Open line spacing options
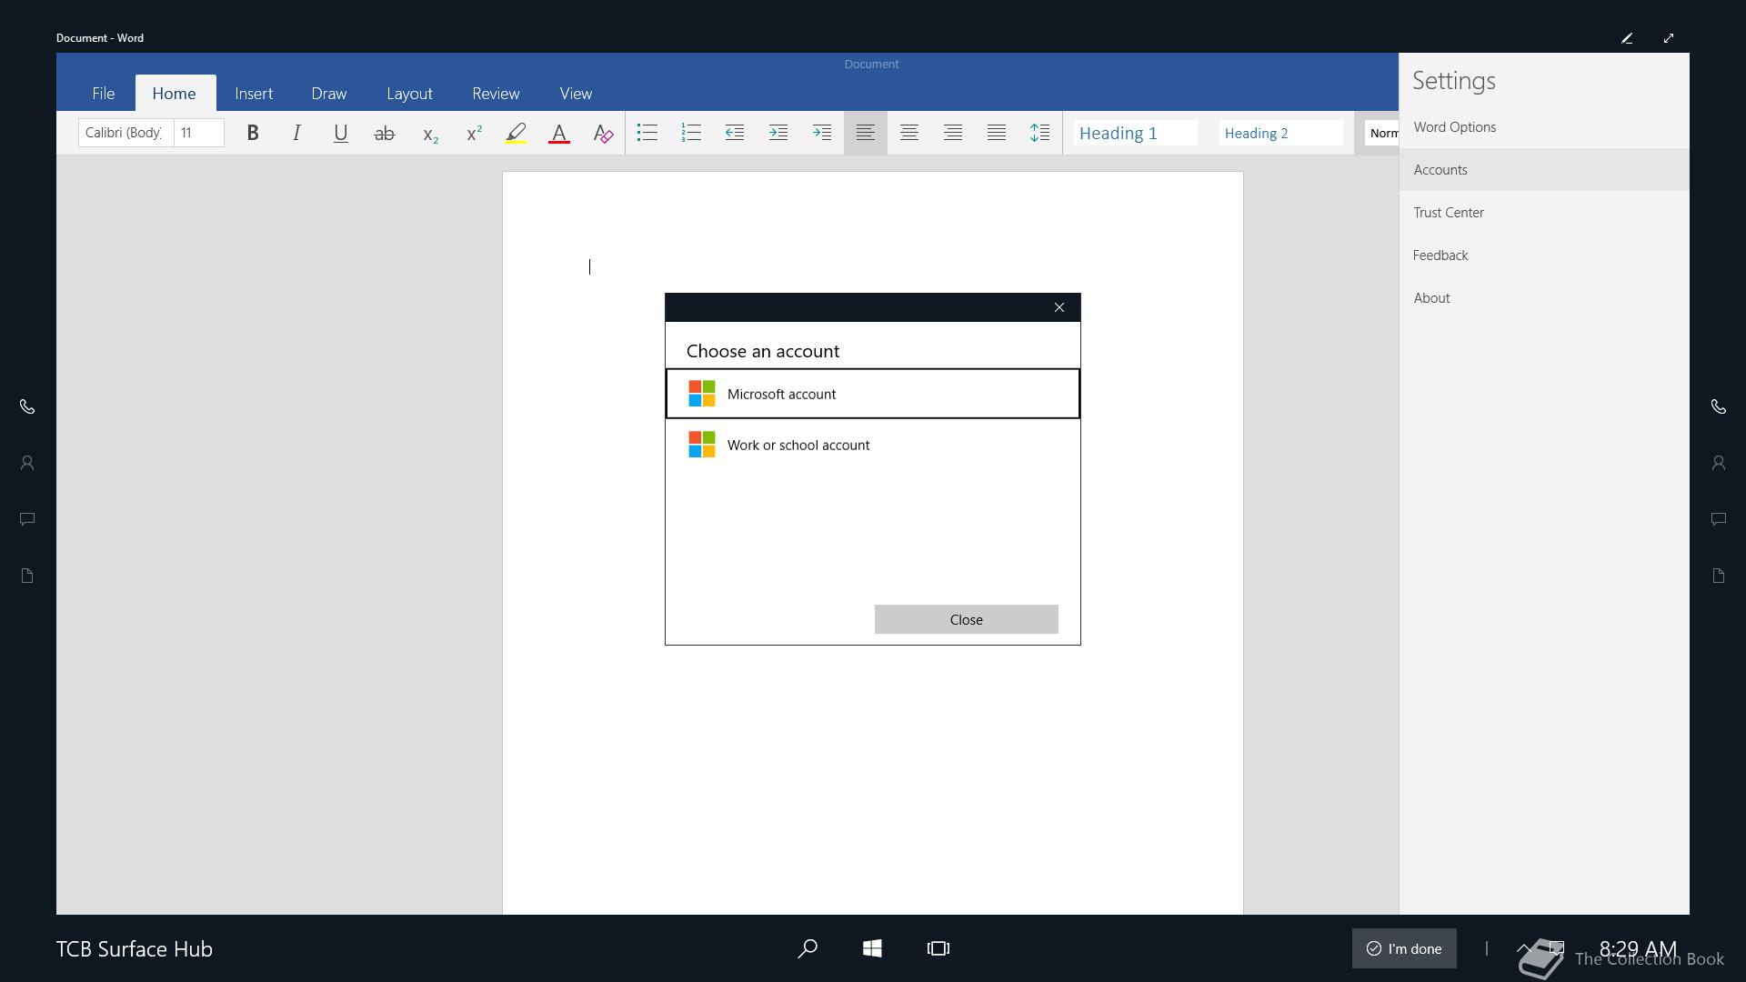 [x=1039, y=133]
